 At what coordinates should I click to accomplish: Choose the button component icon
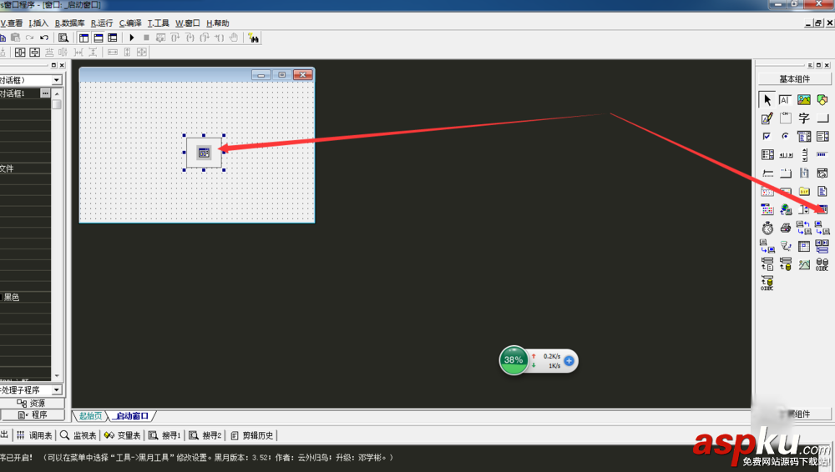(822, 118)
